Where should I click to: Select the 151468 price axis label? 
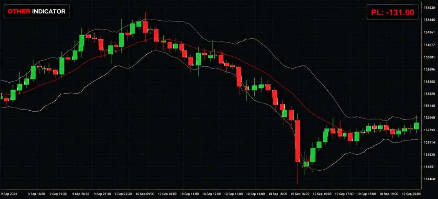pos(430,179)
